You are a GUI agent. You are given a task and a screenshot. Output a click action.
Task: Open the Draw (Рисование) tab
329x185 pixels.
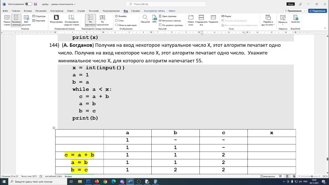pyautogui.click(x=41, y=11)
